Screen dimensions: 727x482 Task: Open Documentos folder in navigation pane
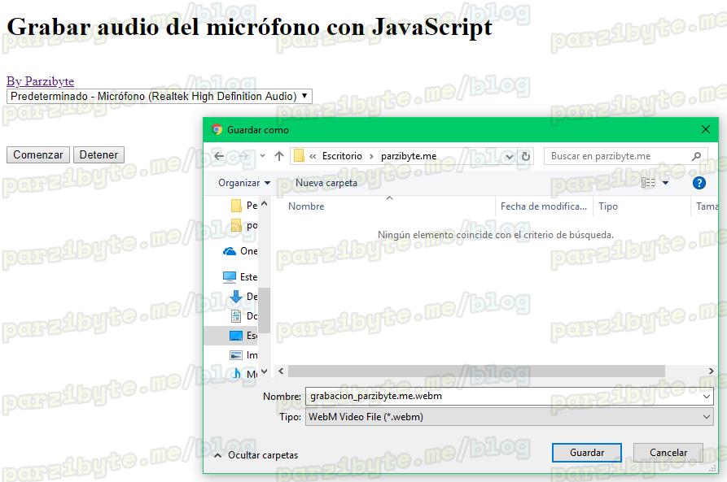pyautogui.click(x=244, y=315)
